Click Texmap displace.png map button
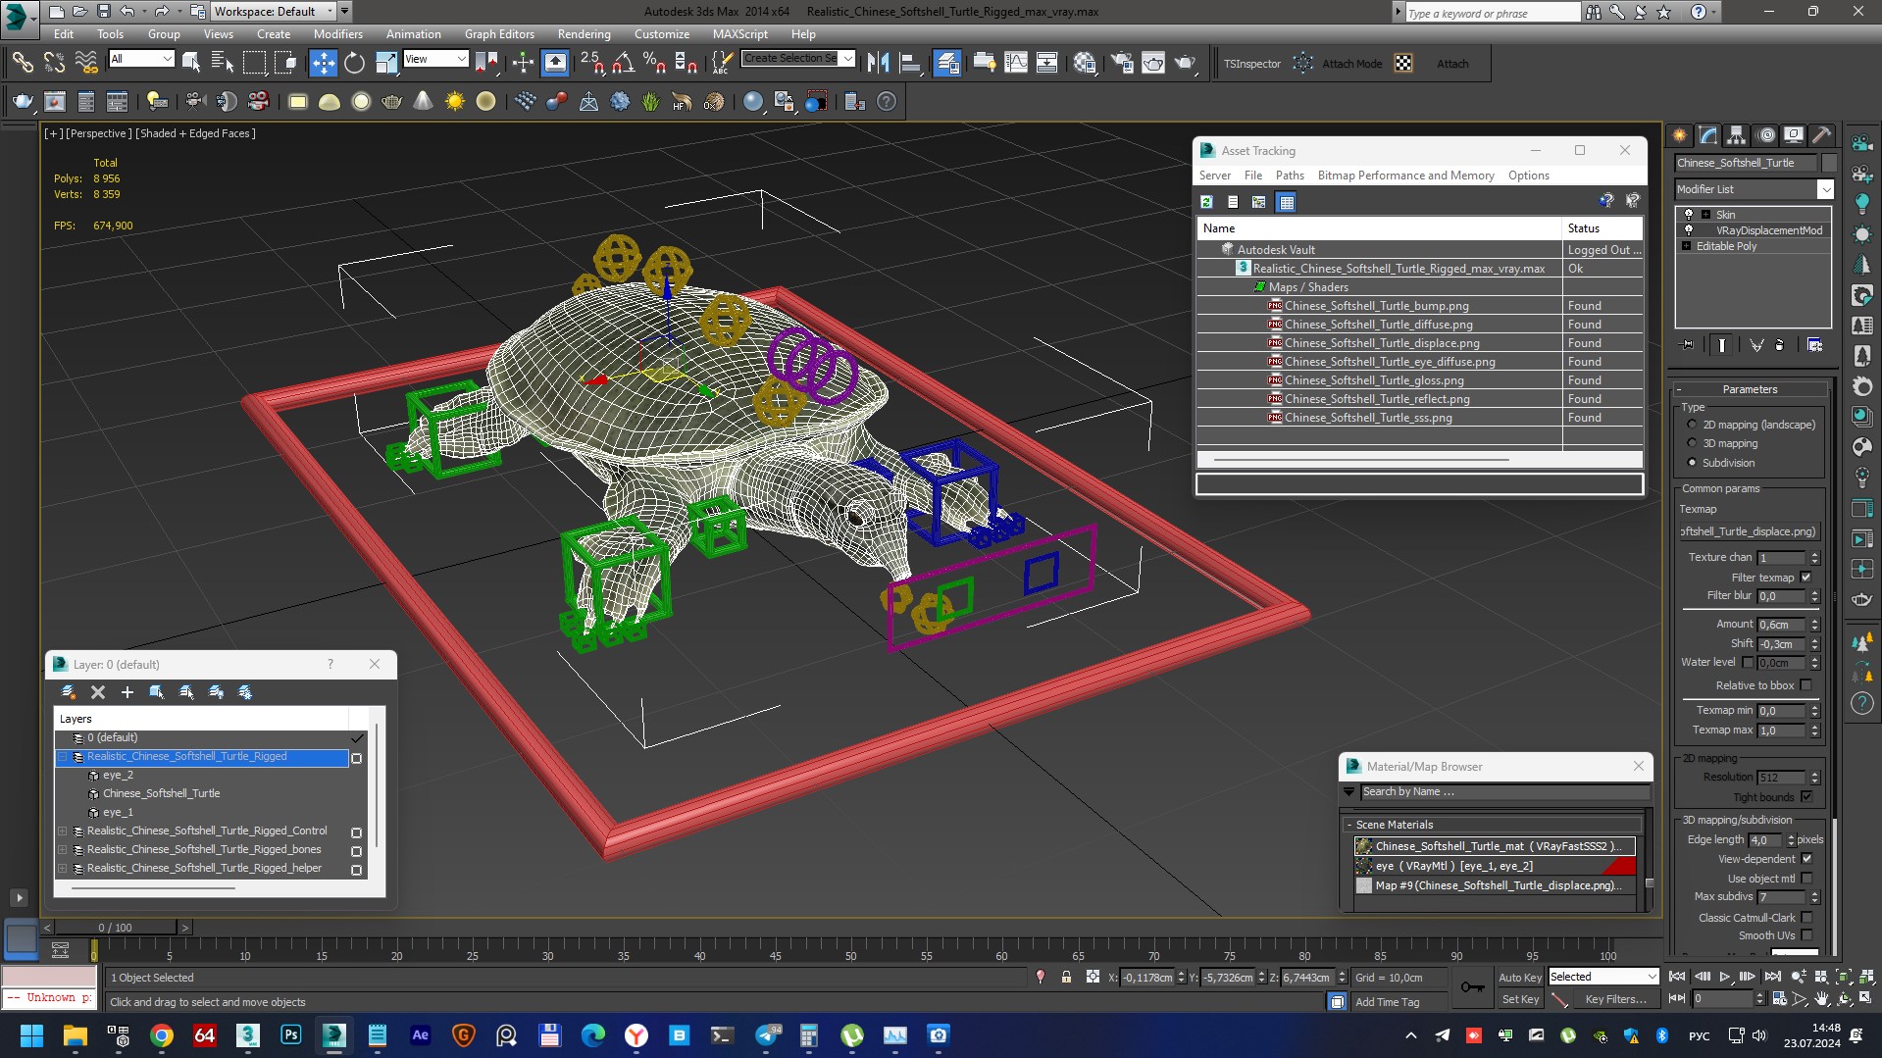 coord(1750,531)
